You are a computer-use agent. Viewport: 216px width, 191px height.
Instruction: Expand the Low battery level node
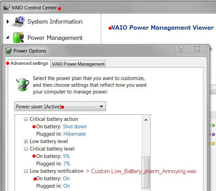(x=26, y=142)
